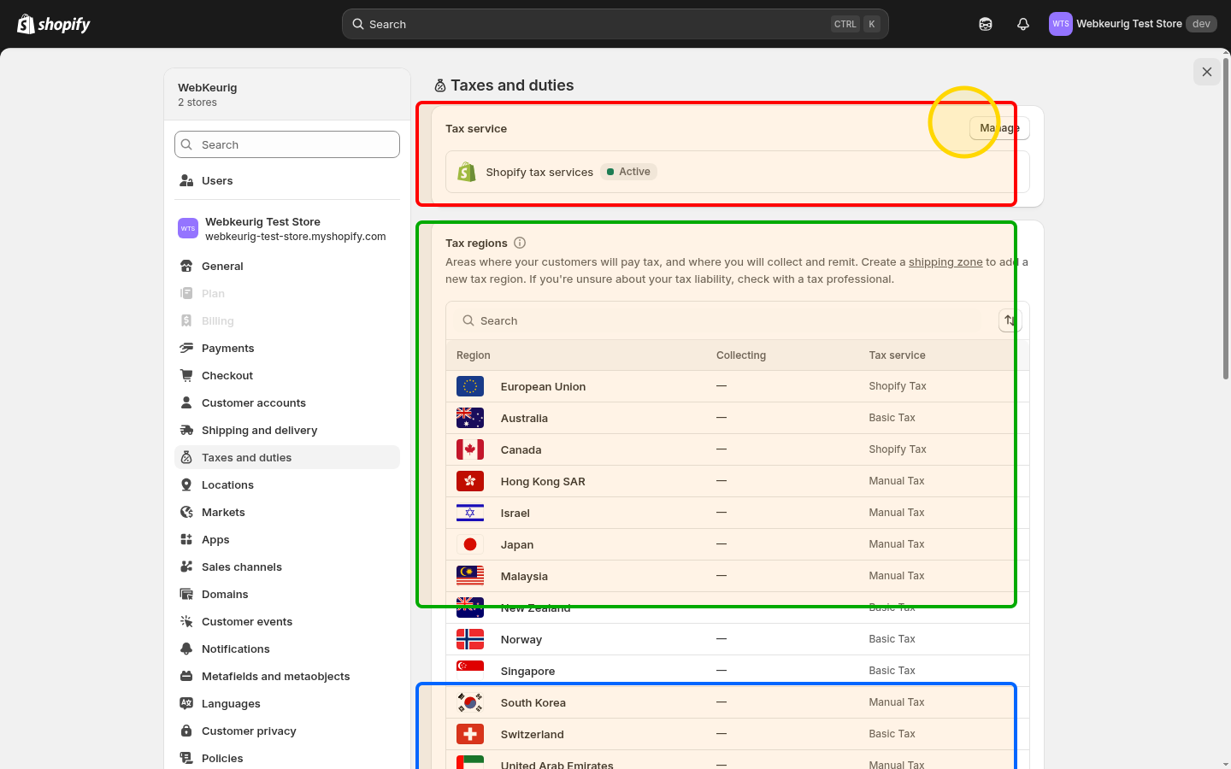Open Markets settings
Image resolution: width=1231 pixels, height=769 pixels.
click(x=287, y=512)
